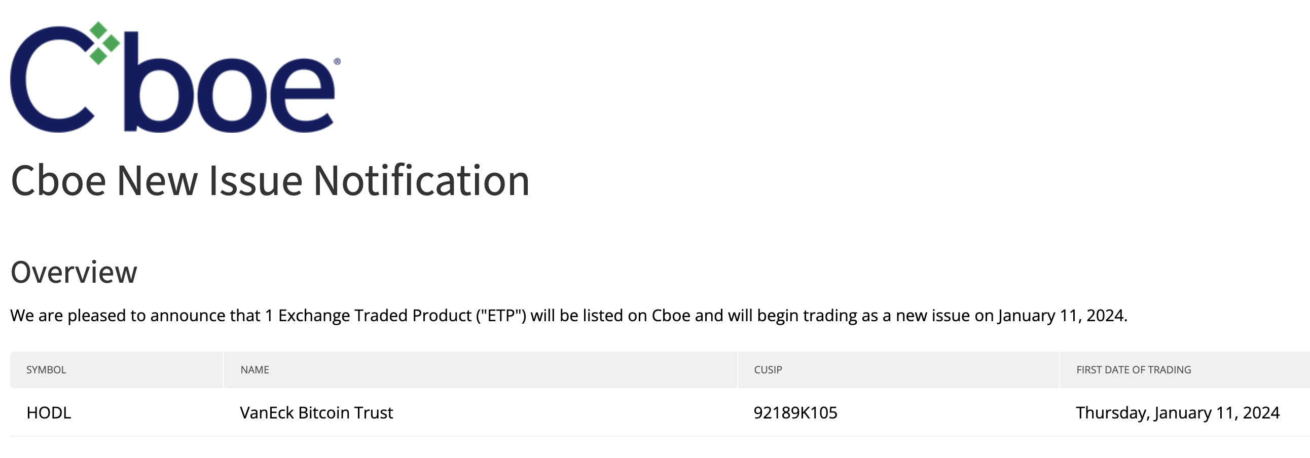Click "Cboe" in the announcement sentence
The height and width of the screenshot is (458, 1310).
(671, 316)
